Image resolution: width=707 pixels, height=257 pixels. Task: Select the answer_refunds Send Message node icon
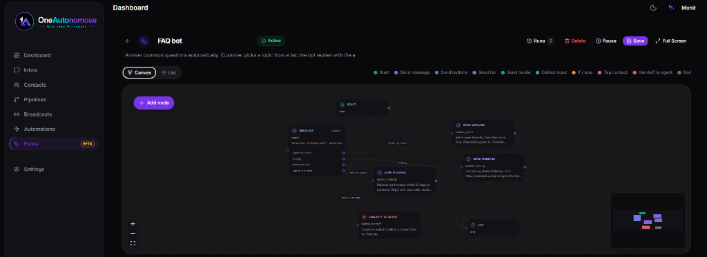point(380,172)
